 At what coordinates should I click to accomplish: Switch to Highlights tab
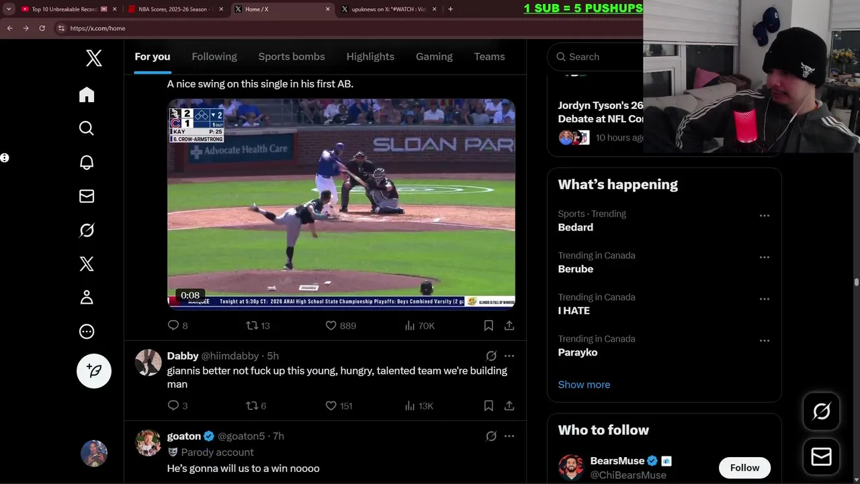point(370,56)
